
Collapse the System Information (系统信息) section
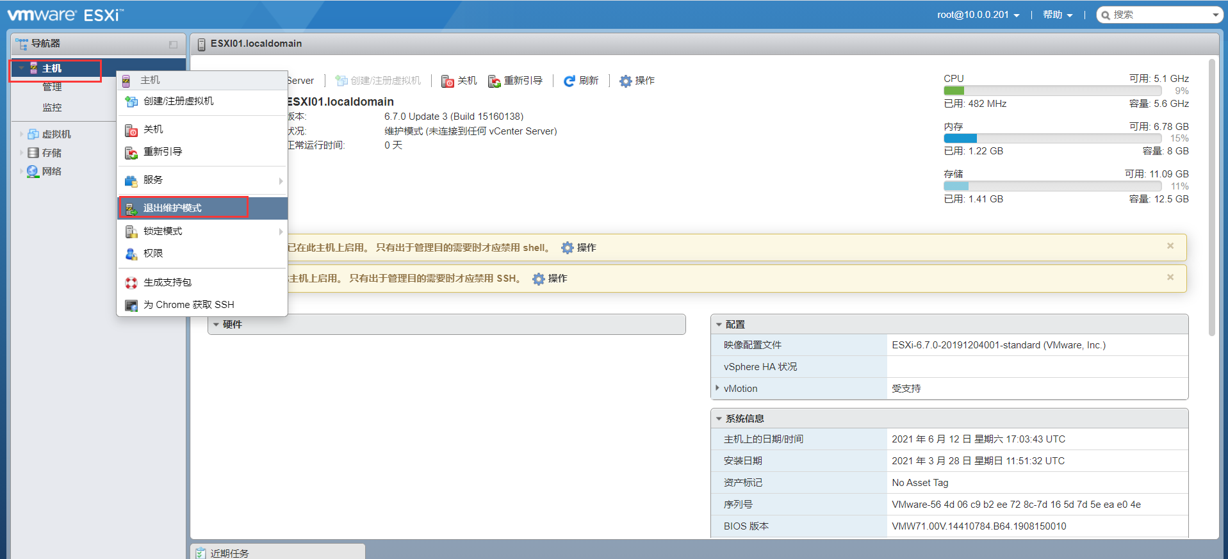[719, 419]
